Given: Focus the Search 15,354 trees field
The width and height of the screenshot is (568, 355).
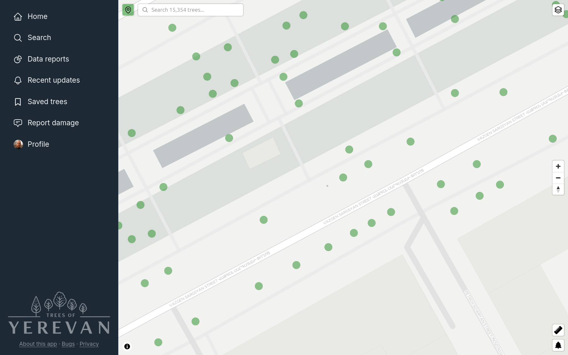Looking at the screenshot, I should pos(191,10).
